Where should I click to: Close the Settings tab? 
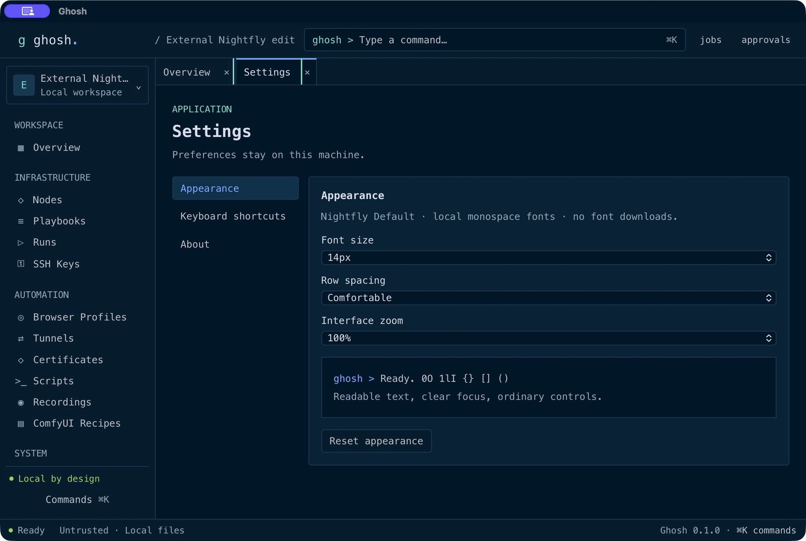click(307, 72)
